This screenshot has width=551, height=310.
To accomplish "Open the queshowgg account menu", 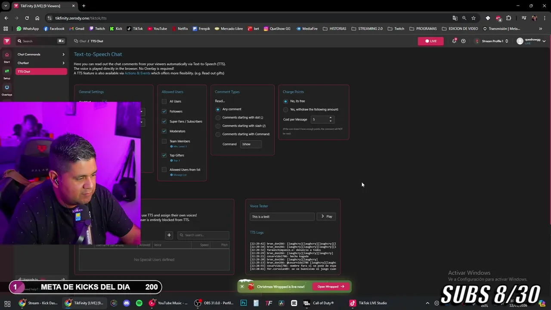I will click(531, 41).
